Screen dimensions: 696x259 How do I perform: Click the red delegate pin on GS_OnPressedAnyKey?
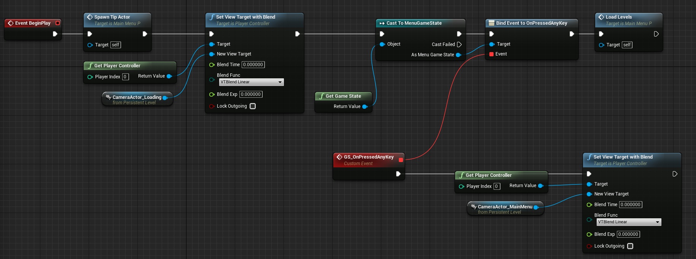[401, 160]
